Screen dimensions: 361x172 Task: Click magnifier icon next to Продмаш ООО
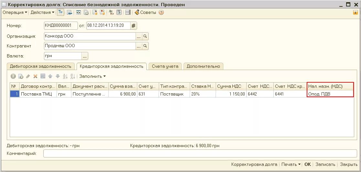[x=145, y=46]
